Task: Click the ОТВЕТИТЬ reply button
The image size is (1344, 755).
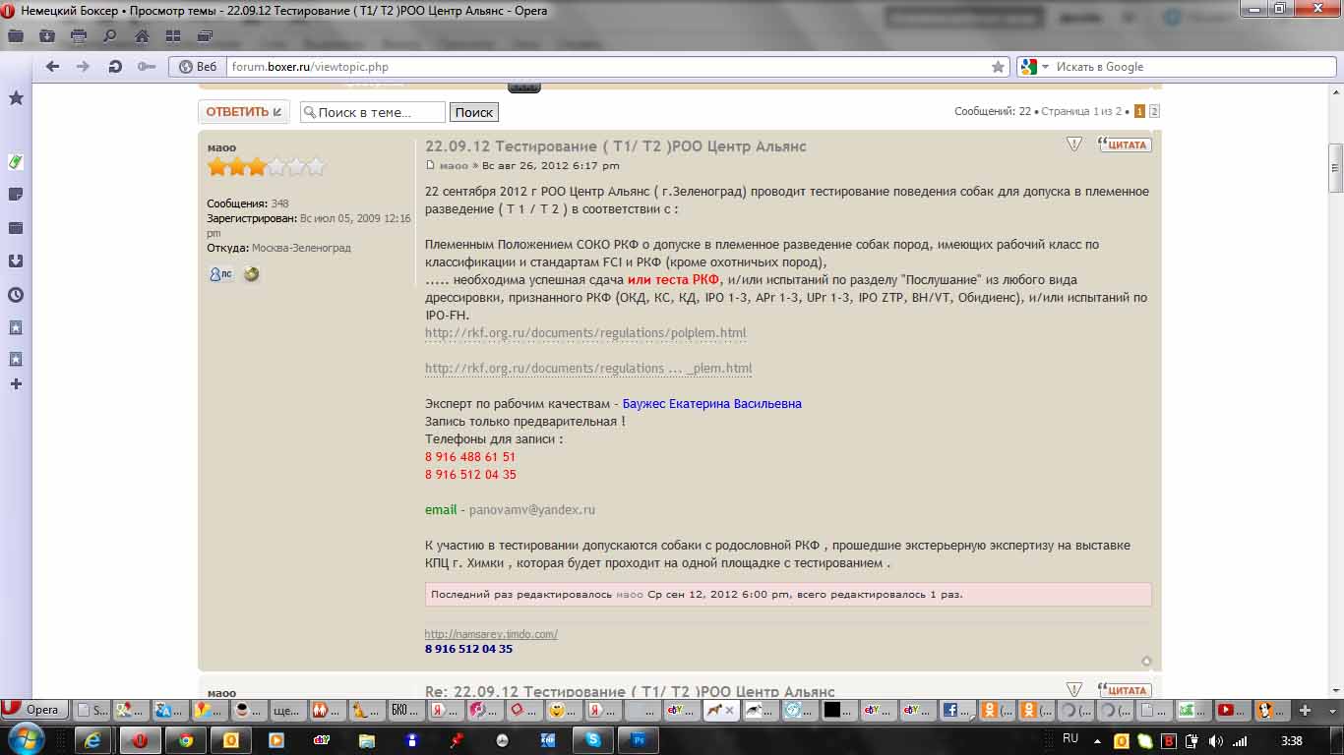Action: (243, 112)
